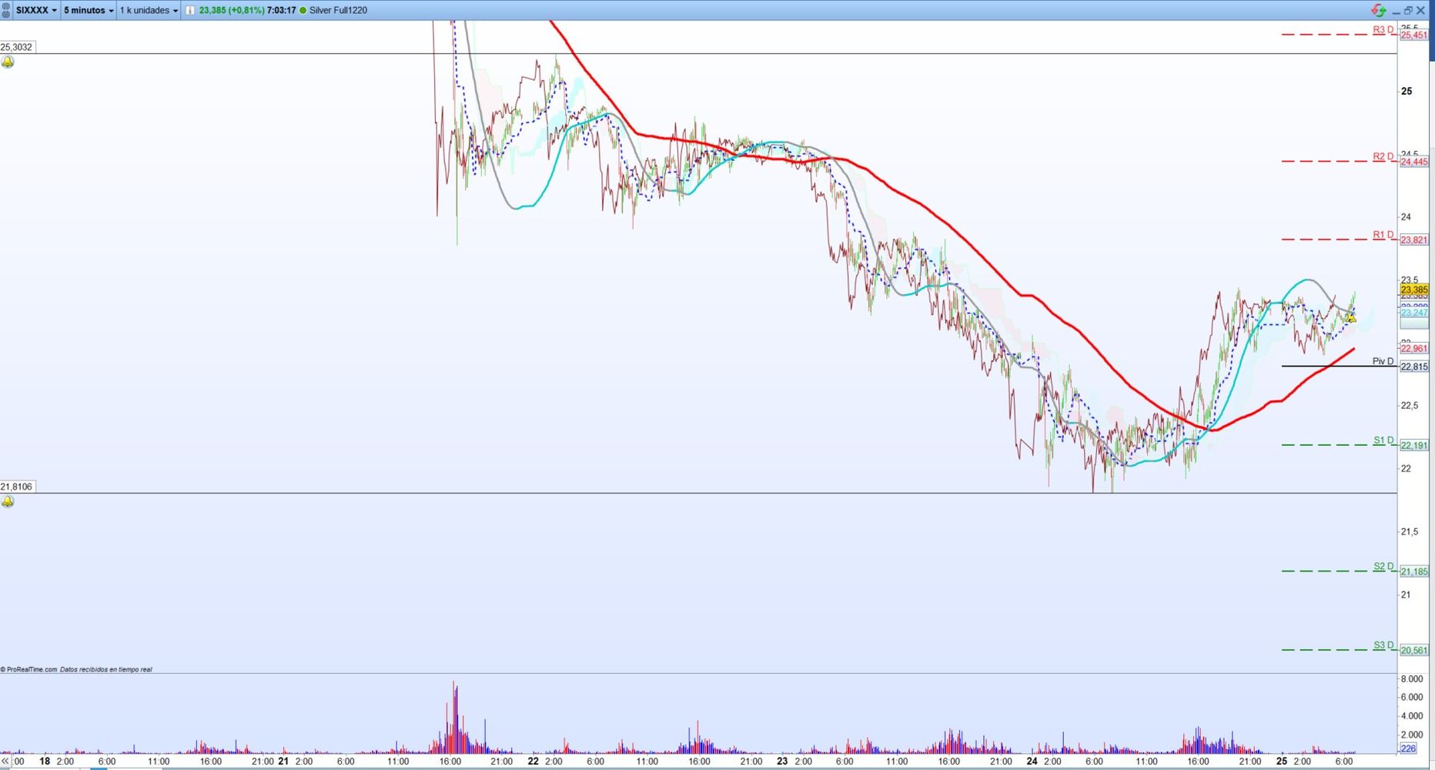Restore the chart window size
The image size is (1435, 770).
coord(1408,10)
